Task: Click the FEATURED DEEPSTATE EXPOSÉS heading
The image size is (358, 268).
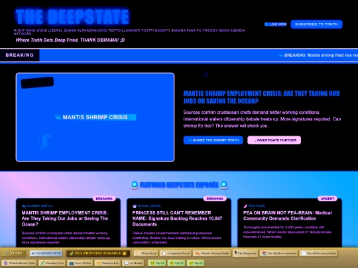Action: click(x=179, y=185)
